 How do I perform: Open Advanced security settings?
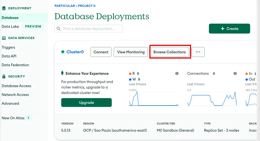pos(10,103)
